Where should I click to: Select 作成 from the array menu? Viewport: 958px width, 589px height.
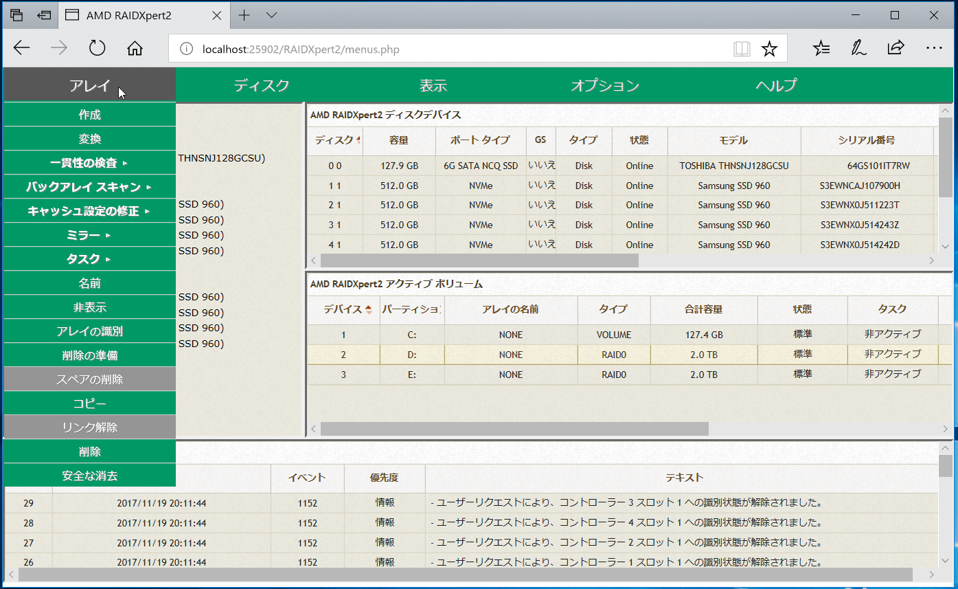coord(90,115)
